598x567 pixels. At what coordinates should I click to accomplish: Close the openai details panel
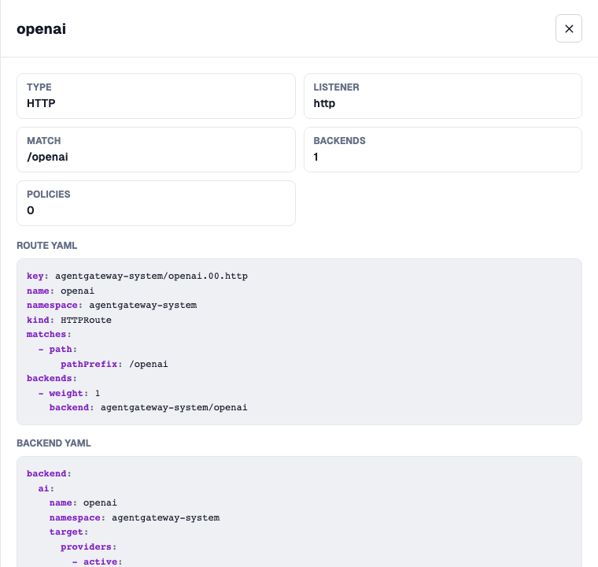click(x=568, y=28)
